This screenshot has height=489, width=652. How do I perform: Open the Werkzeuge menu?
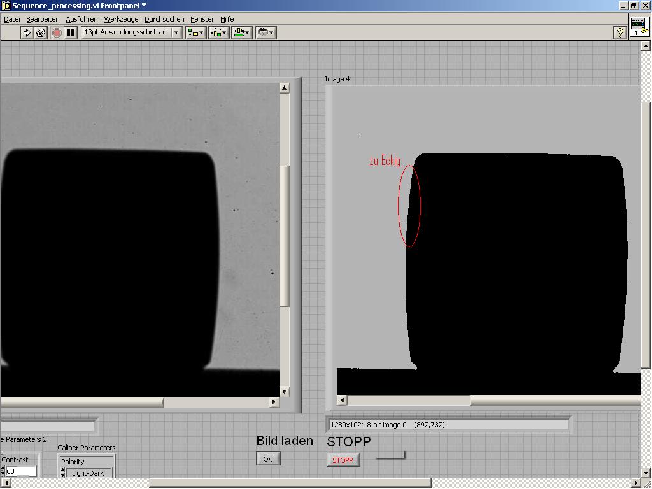tap(121, 19)
